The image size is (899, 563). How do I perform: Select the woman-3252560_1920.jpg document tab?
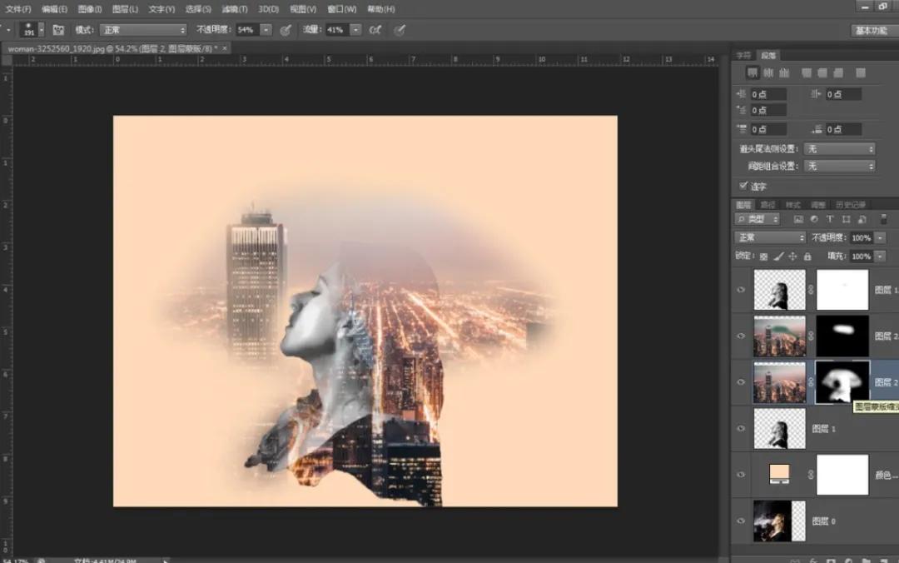tap(113, 49)
